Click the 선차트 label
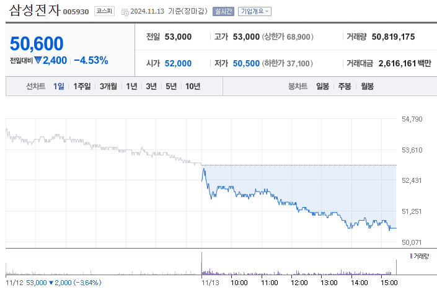This screenshot has width=437, height=300. [x=36, y=86]
